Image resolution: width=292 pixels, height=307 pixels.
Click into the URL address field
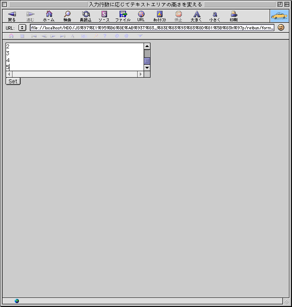click(x=152, y=28)
